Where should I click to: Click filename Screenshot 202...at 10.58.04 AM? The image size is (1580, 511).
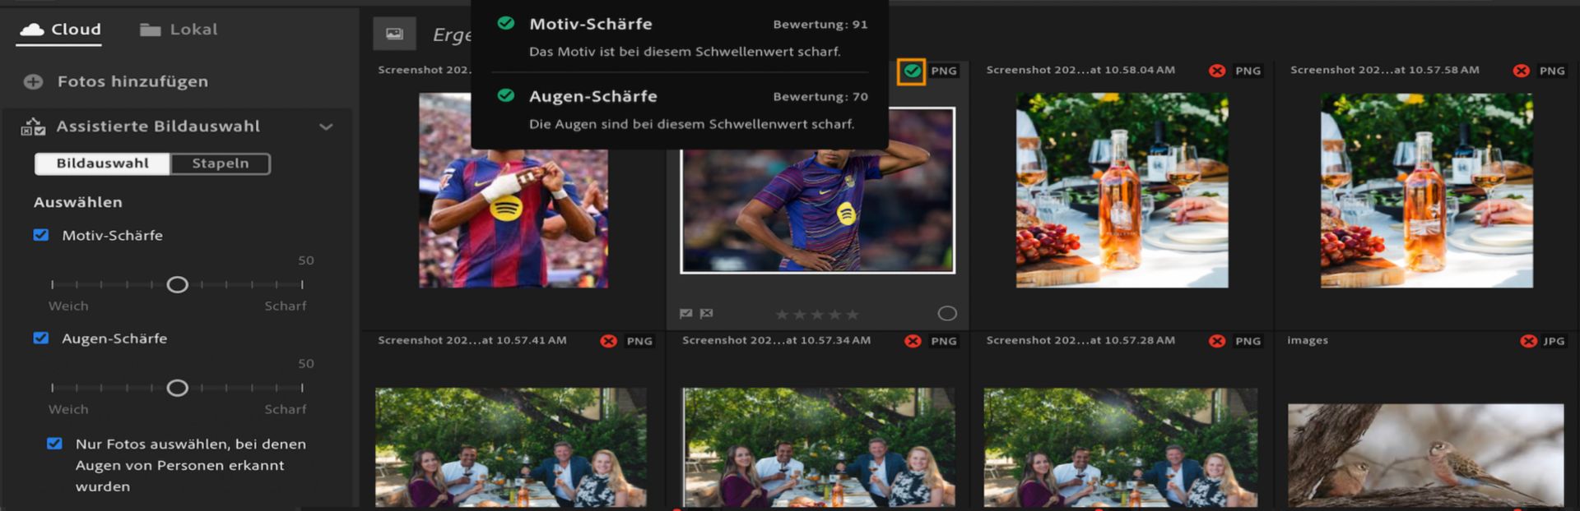(1080, 70)
